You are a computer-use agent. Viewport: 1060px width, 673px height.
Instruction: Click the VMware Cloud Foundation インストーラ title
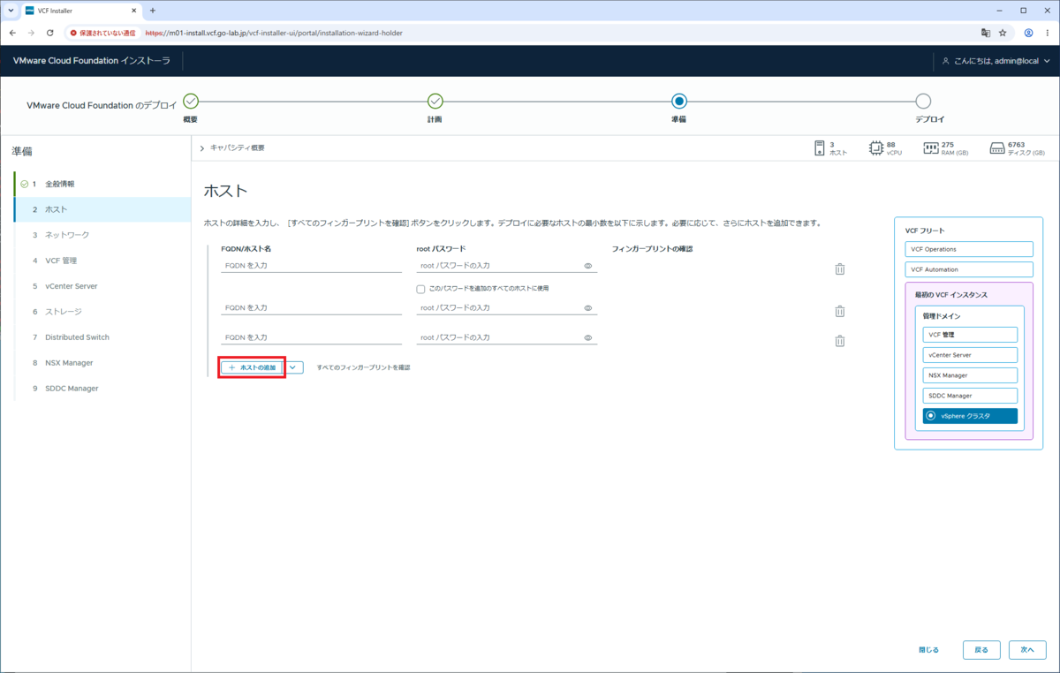91,61
